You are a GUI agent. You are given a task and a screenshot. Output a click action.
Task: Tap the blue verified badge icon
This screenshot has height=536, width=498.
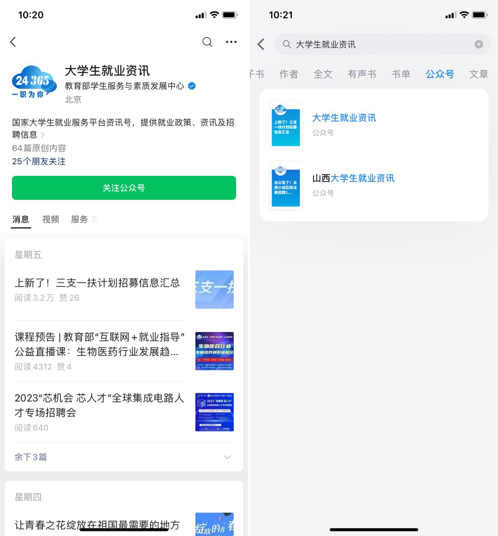coord(192,86)
